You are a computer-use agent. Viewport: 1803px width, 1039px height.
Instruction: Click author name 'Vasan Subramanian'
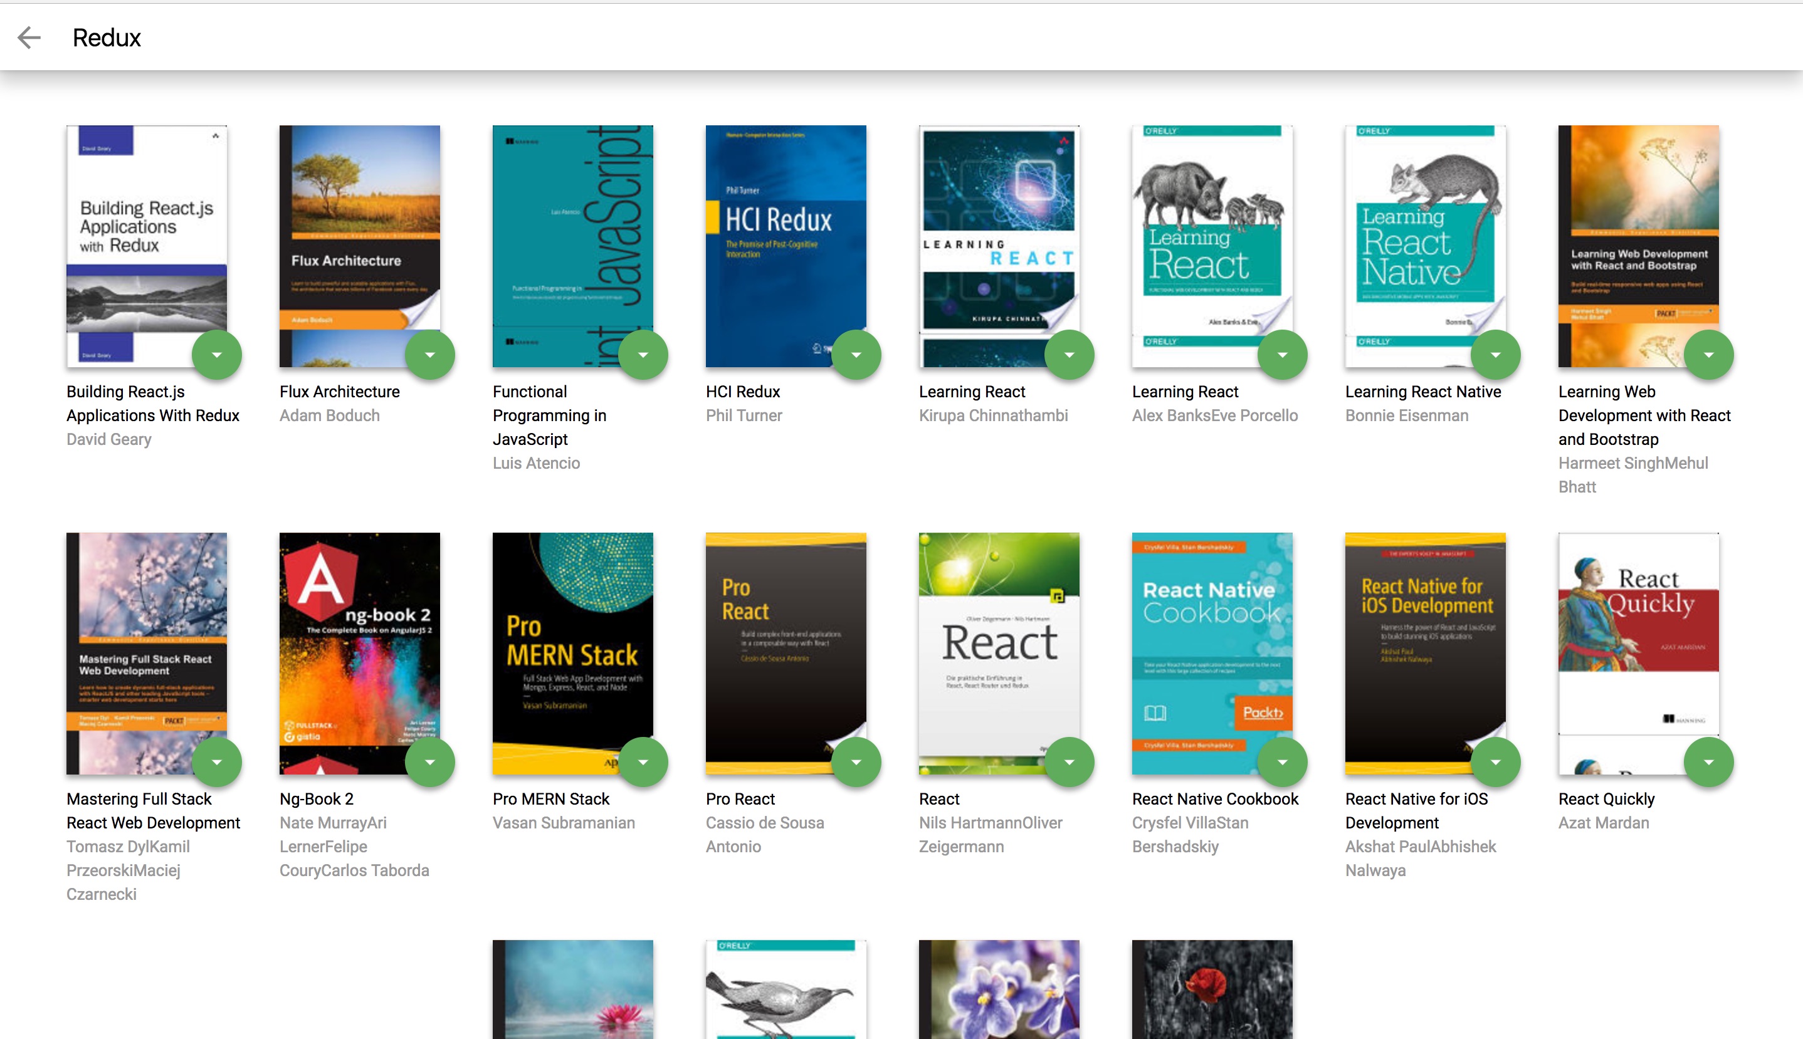pos(564,823)
